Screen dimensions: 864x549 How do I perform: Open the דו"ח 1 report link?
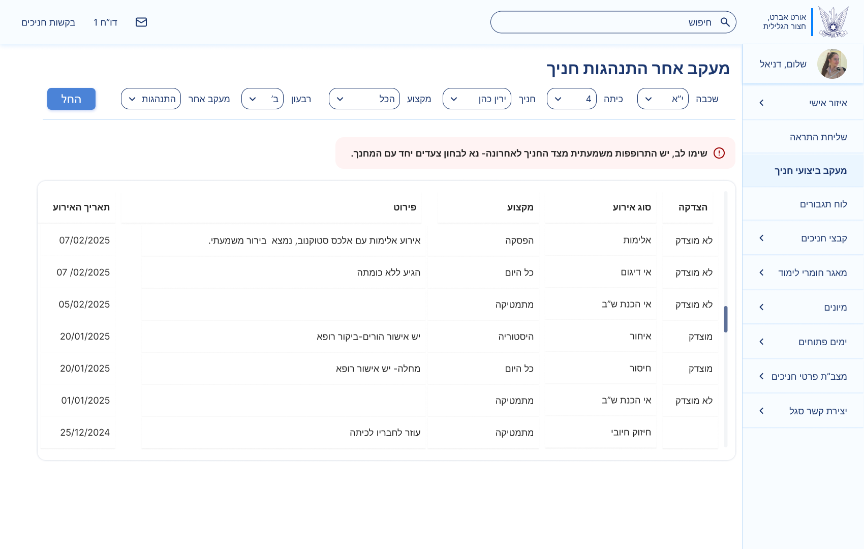[x=105, y=22]
